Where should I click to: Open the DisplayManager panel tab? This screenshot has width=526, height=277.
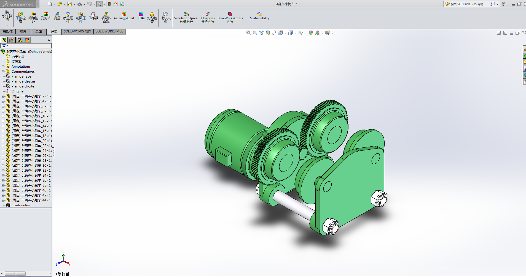pyautogui.click(x=27, y=40)
